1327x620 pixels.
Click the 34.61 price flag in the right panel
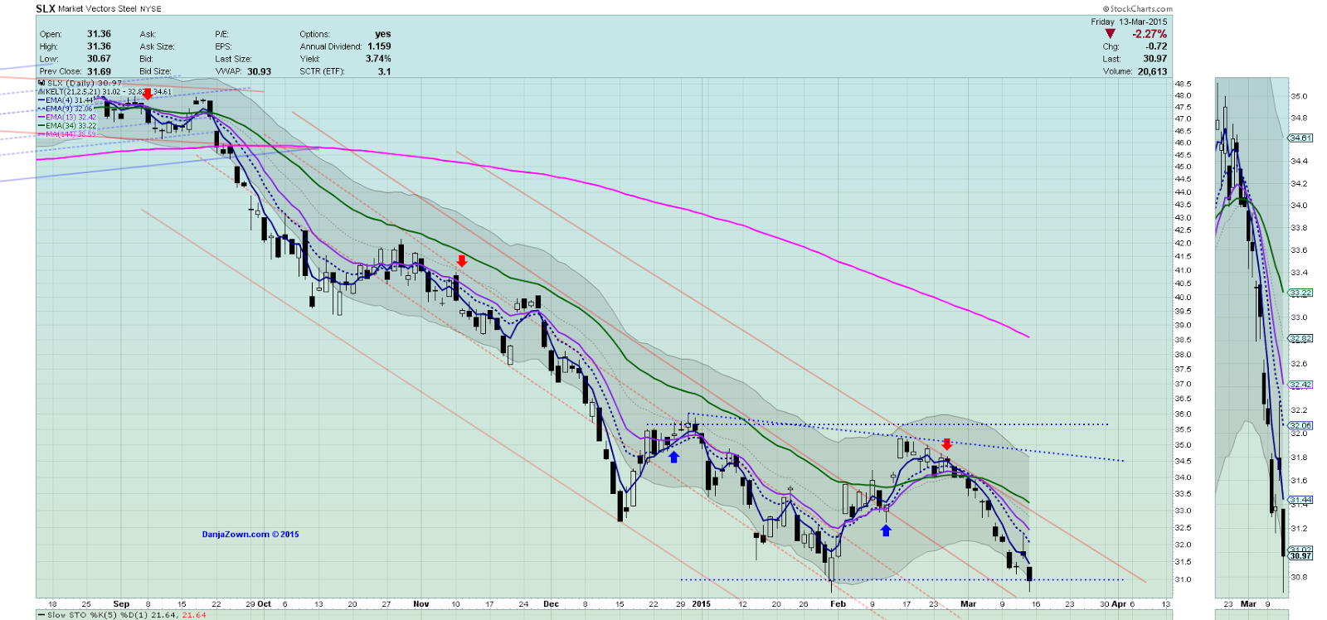point(1300,138)
